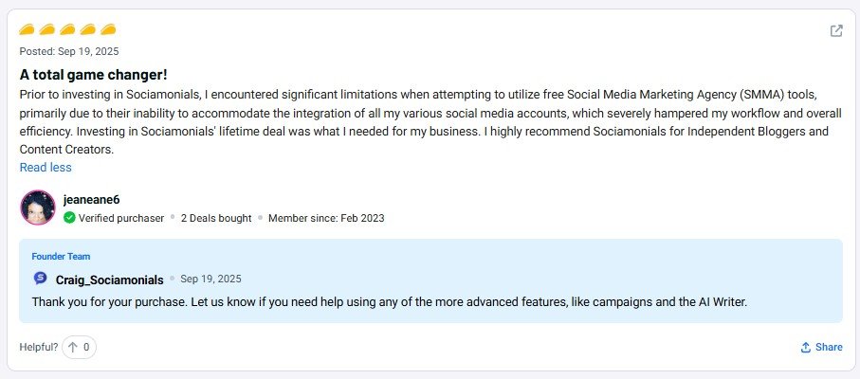Click the third taco rating icon
Viewport: 860px width, 379px height.
pos(68,30)
